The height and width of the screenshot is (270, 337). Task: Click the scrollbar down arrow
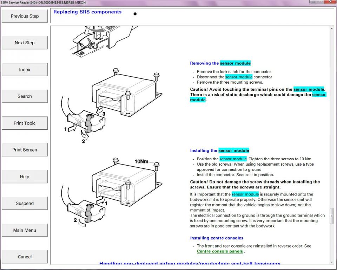click(332, 263)
